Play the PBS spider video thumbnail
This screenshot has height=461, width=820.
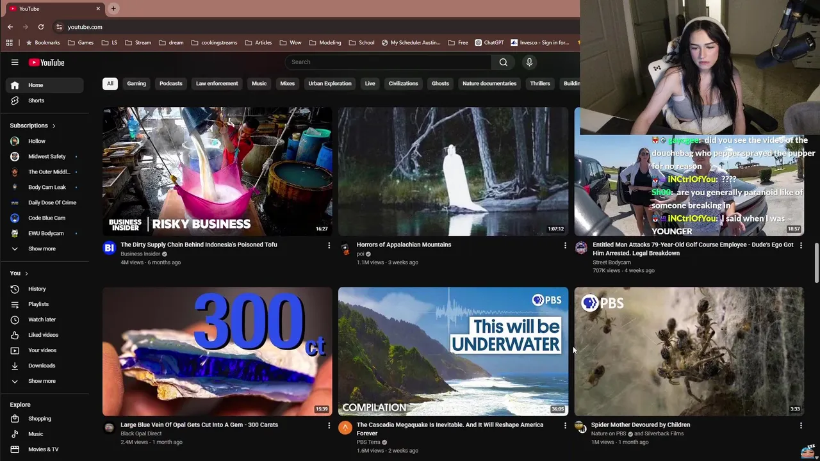pos(689,352)
